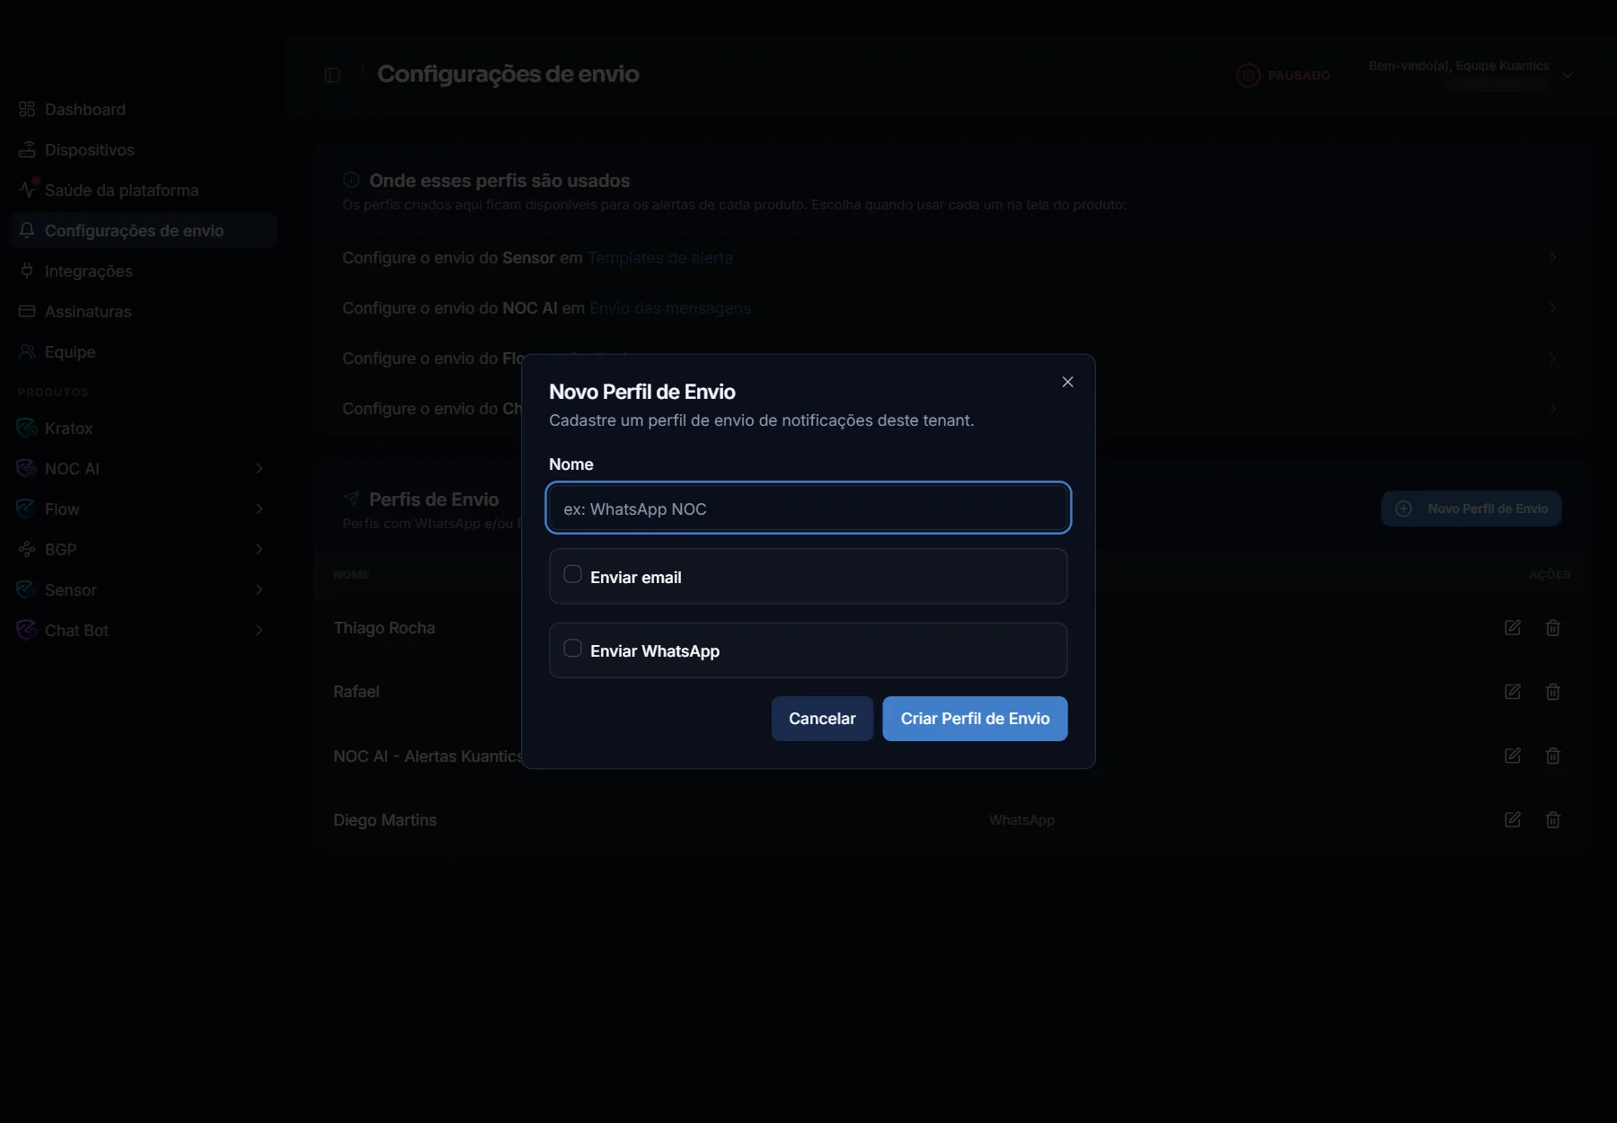Click the Cancelar button

[x=822, y=719]
